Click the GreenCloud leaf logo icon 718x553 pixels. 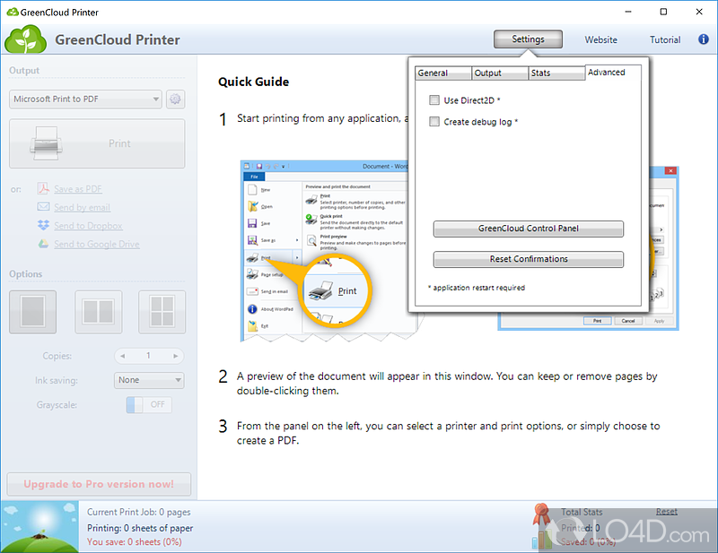pos(26,39)
